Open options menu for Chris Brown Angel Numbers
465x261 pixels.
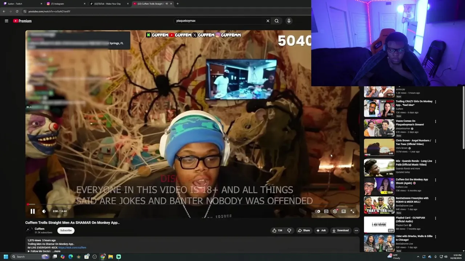[x=436, y=141]
